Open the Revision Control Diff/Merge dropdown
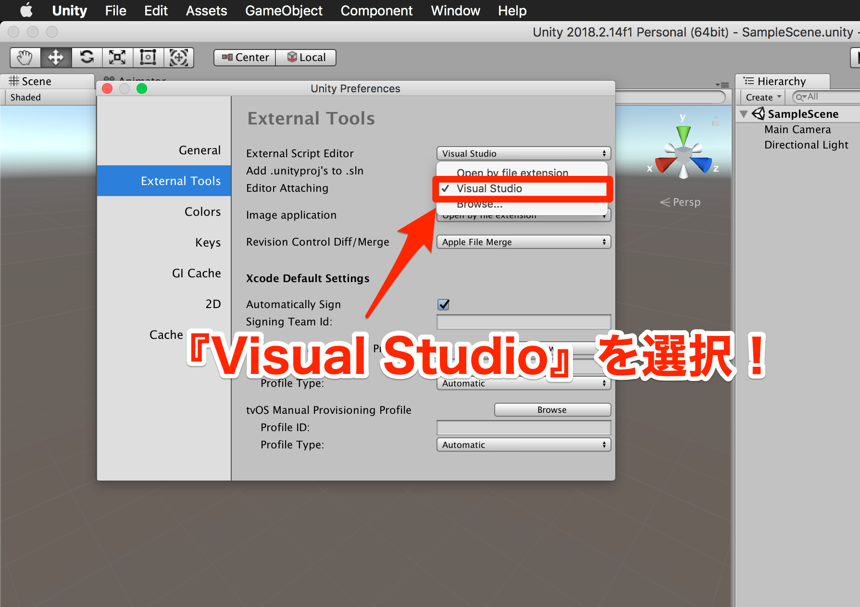Screen dimensions: 860x607 [523, 242]
